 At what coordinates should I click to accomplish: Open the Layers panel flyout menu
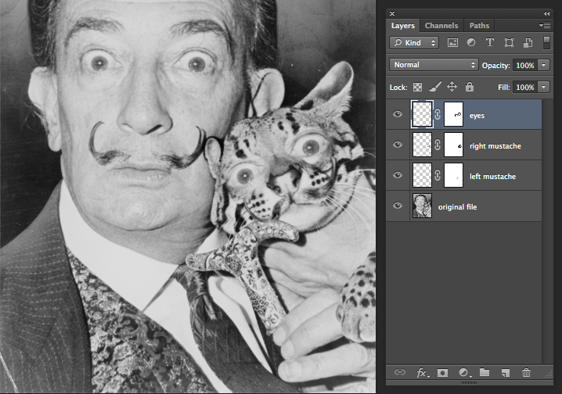545,26
